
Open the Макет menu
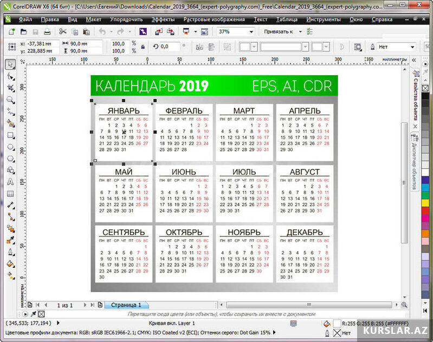tap(93, 19)
